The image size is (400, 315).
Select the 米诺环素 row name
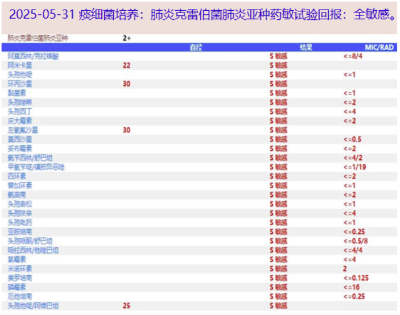(x=20, y=268)
